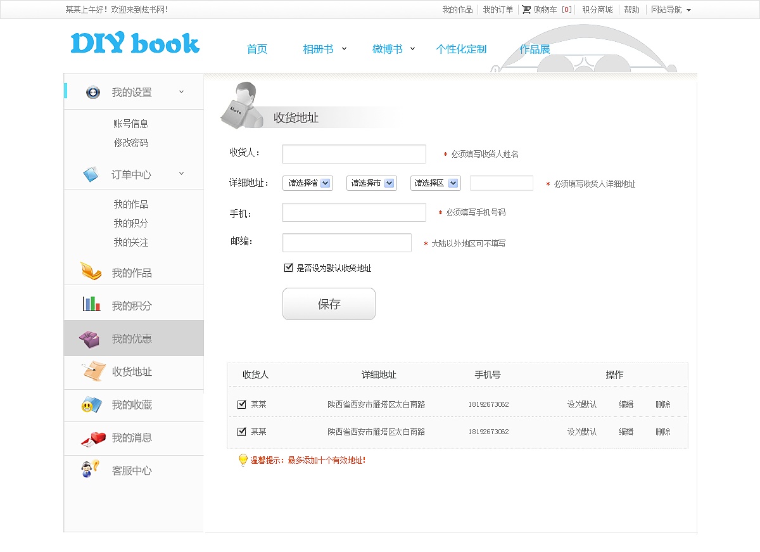Viewport: 760px width, 552px height.
Task: Open 积分商城 link in top bar
Action: pyautogui.click(x=597, y=10)
